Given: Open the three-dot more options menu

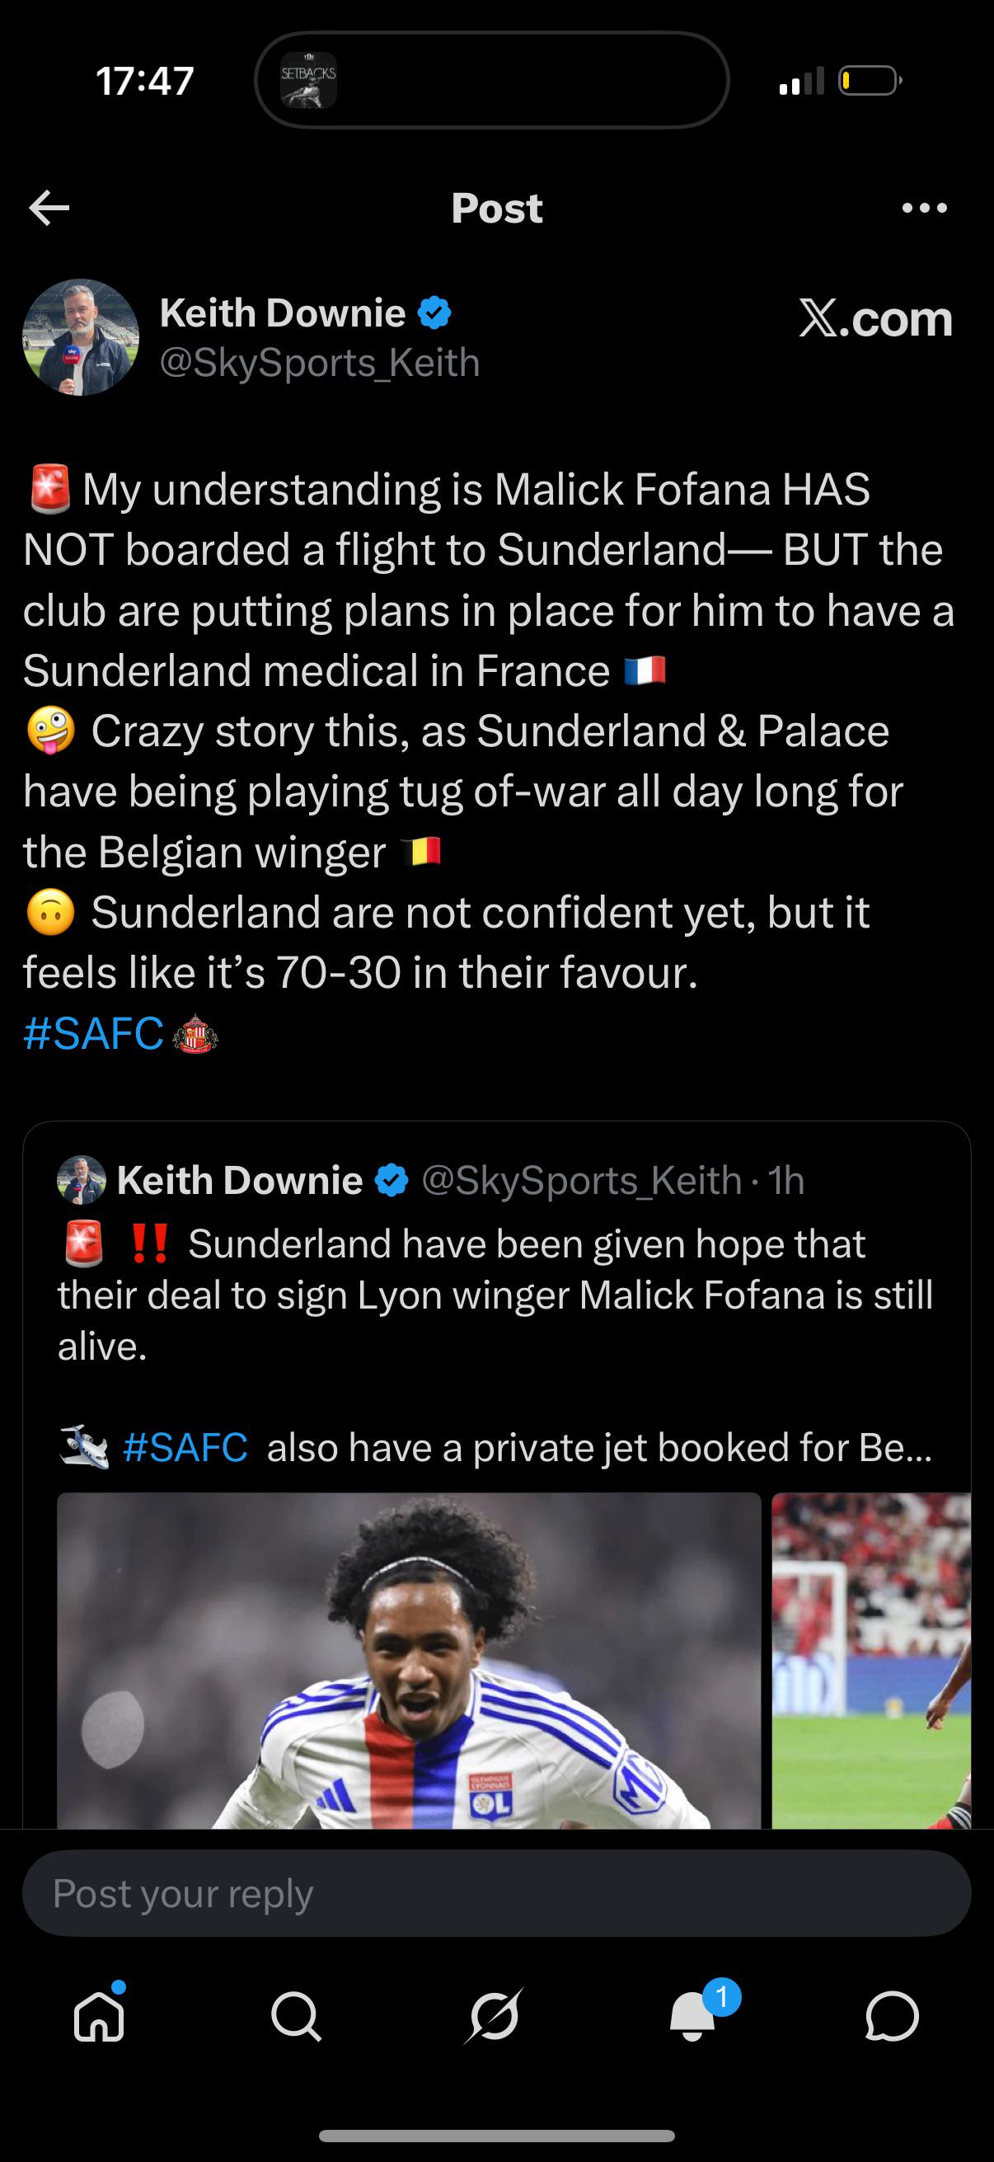Looking at the screenshot, I should click(x=925, y=208).
